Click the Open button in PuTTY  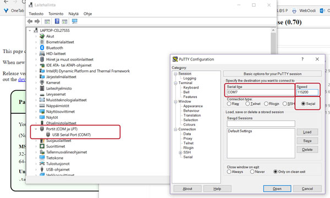[277, 189]
